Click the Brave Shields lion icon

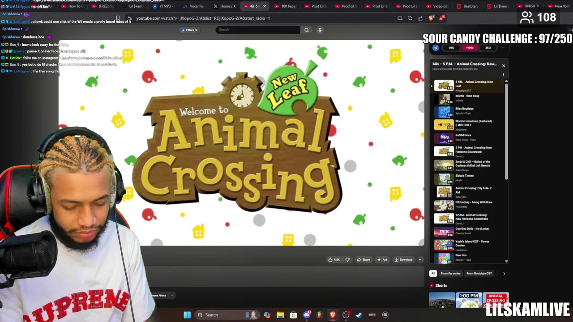[431, 18]
